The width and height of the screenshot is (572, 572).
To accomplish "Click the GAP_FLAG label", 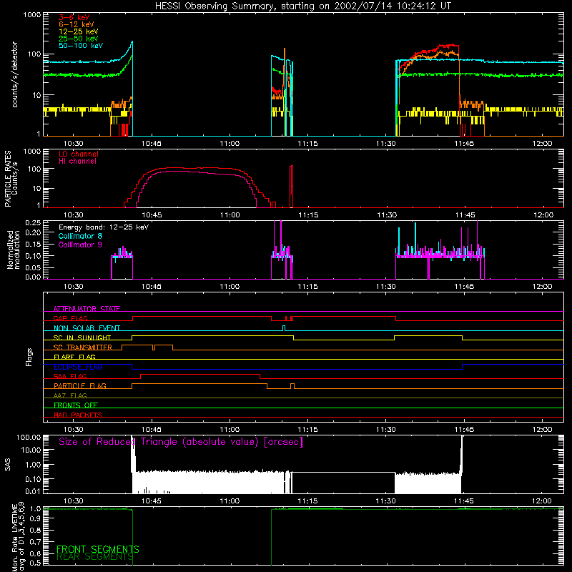I will click(x=70, y=318).
